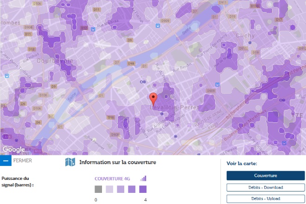The width and height of the screenshot is (306, 204).
Task: Click the Clichy city label
Action: pos(245,36)
